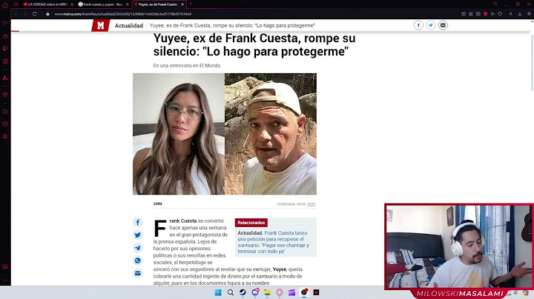Open the Easy Setup icon at toolbar end
The image size is (534, 299).
pos(529,14)
